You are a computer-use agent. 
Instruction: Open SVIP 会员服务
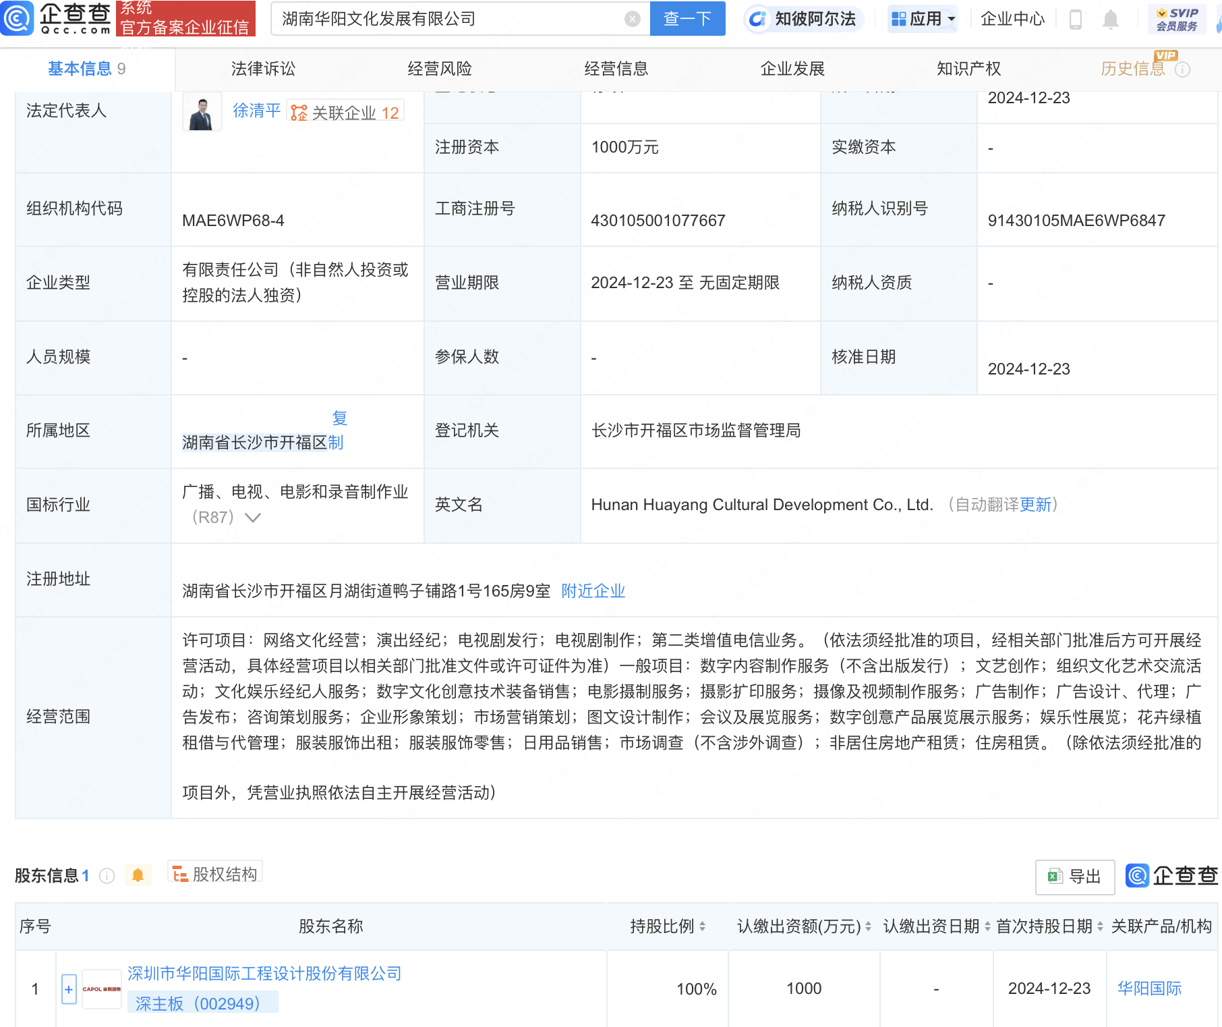1177,19
